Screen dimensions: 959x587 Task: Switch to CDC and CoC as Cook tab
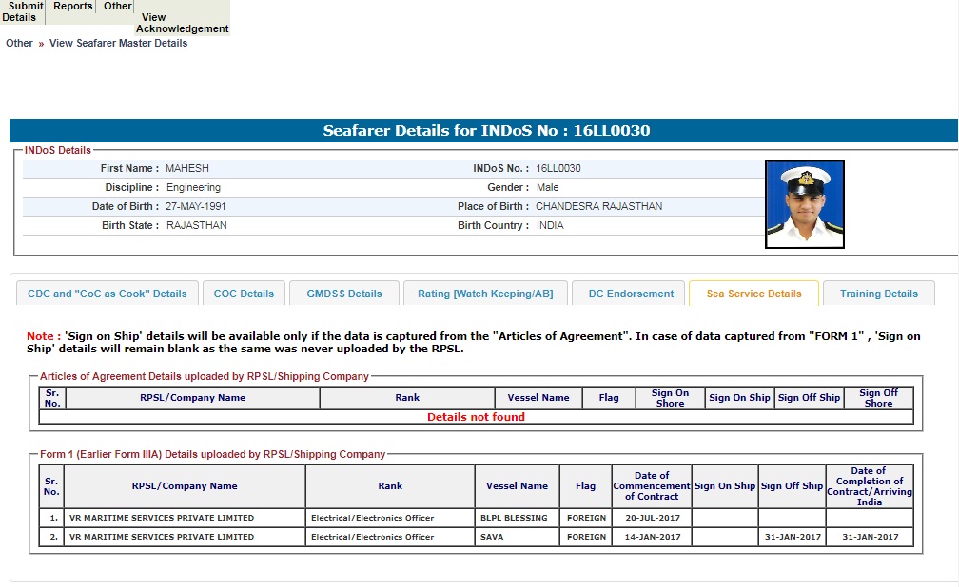click(108, 293)
